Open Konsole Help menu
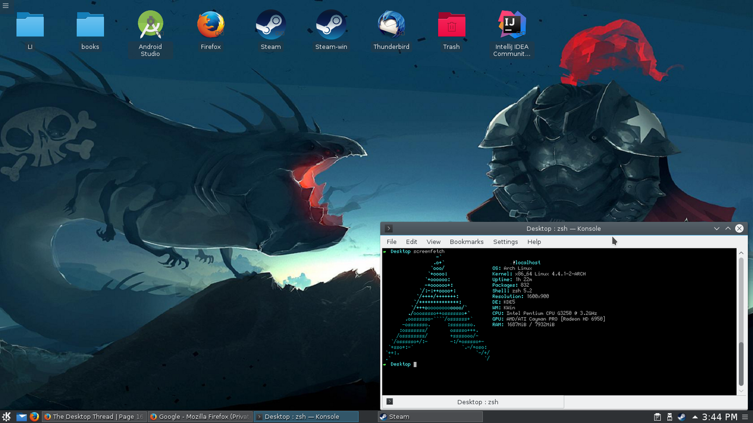The image size is (753, 423). [x=534, y=241]
